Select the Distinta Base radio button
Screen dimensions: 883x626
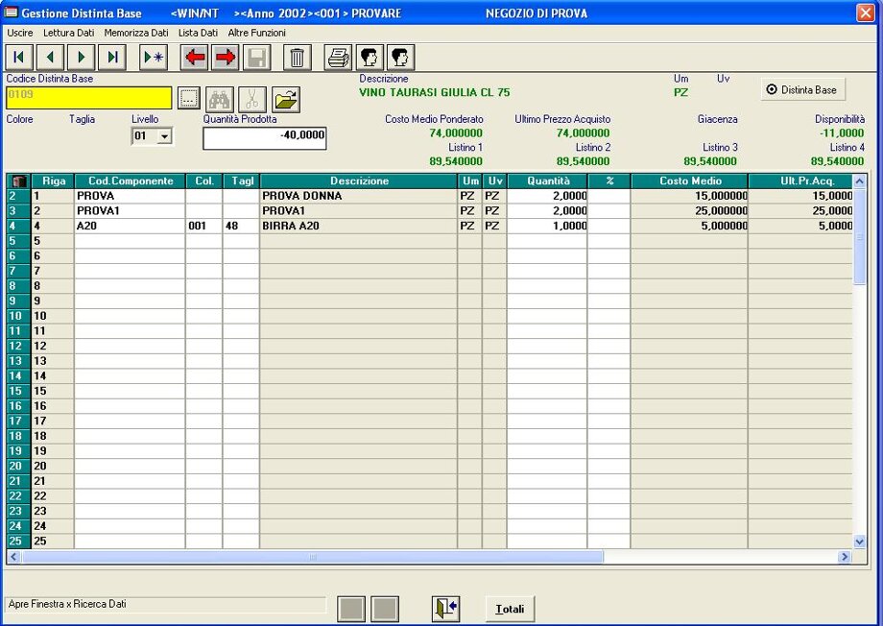[772, 89]
